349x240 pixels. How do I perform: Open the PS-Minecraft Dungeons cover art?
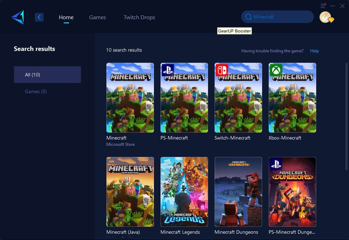coord(292,192)
